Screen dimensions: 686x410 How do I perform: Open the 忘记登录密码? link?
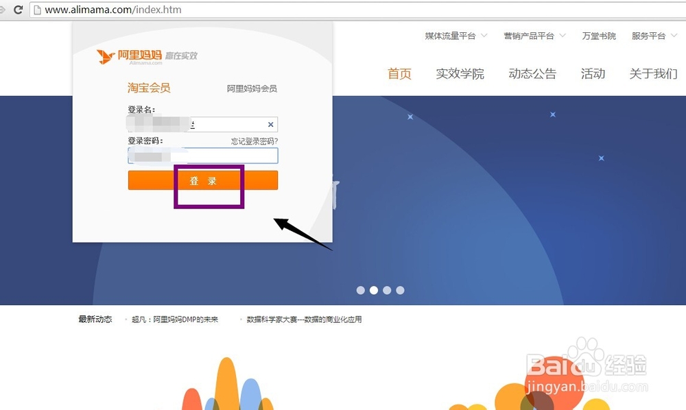click(x=255, y=141)
